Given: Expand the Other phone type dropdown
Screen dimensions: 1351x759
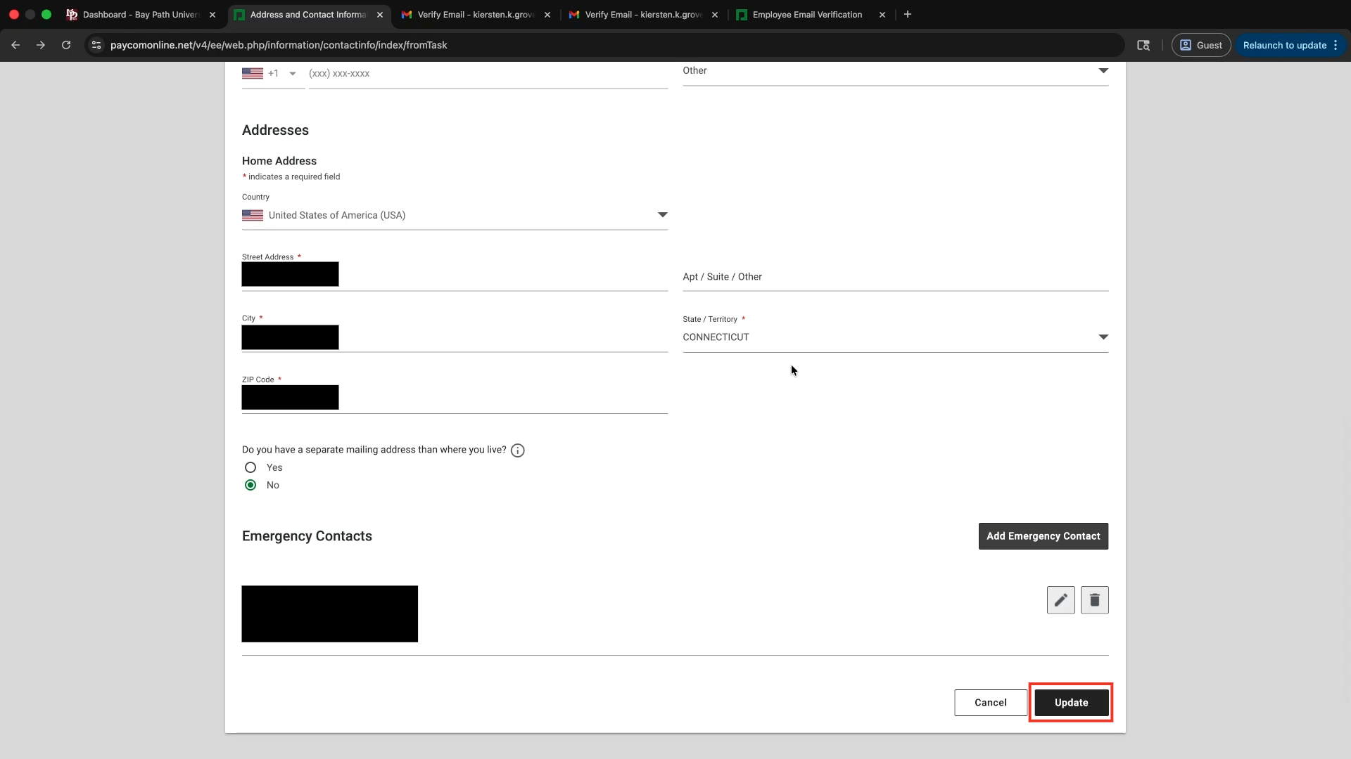Looking at the screenshot, I should pyautogui.click(x=1103, y=71).
